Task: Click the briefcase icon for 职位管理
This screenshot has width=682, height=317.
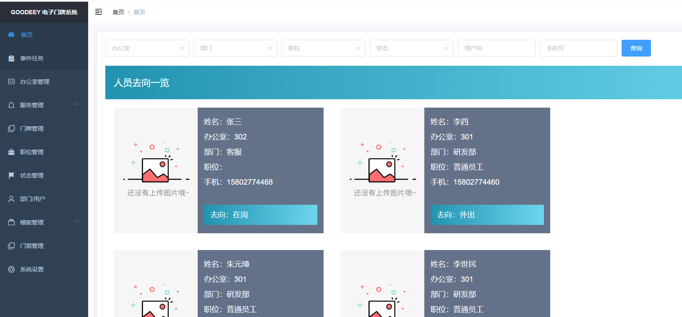Action: pyautogui.click(x=11, y=152)
